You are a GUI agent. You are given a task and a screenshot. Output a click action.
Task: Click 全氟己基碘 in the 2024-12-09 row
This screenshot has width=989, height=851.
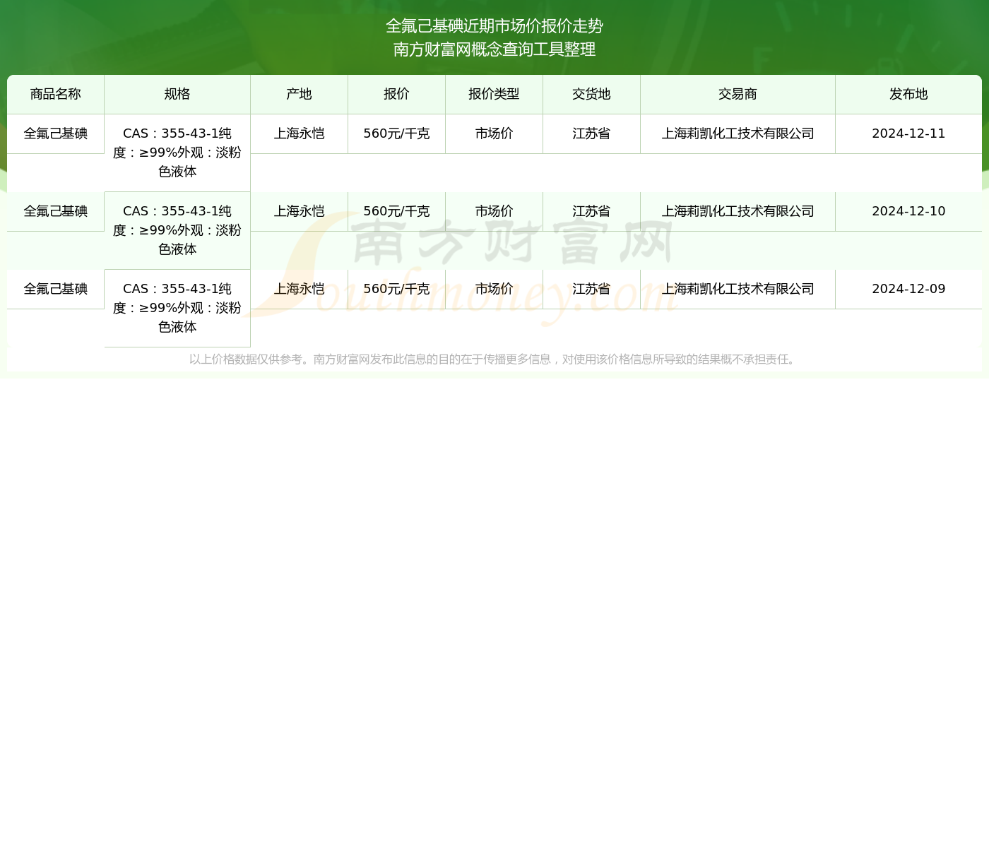coord(56,289)
